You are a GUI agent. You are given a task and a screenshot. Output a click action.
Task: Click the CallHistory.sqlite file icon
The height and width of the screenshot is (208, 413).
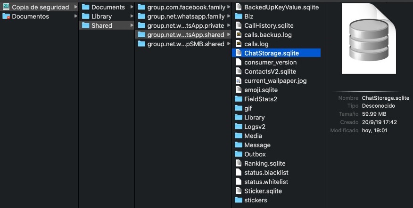(x=239, y=25)
